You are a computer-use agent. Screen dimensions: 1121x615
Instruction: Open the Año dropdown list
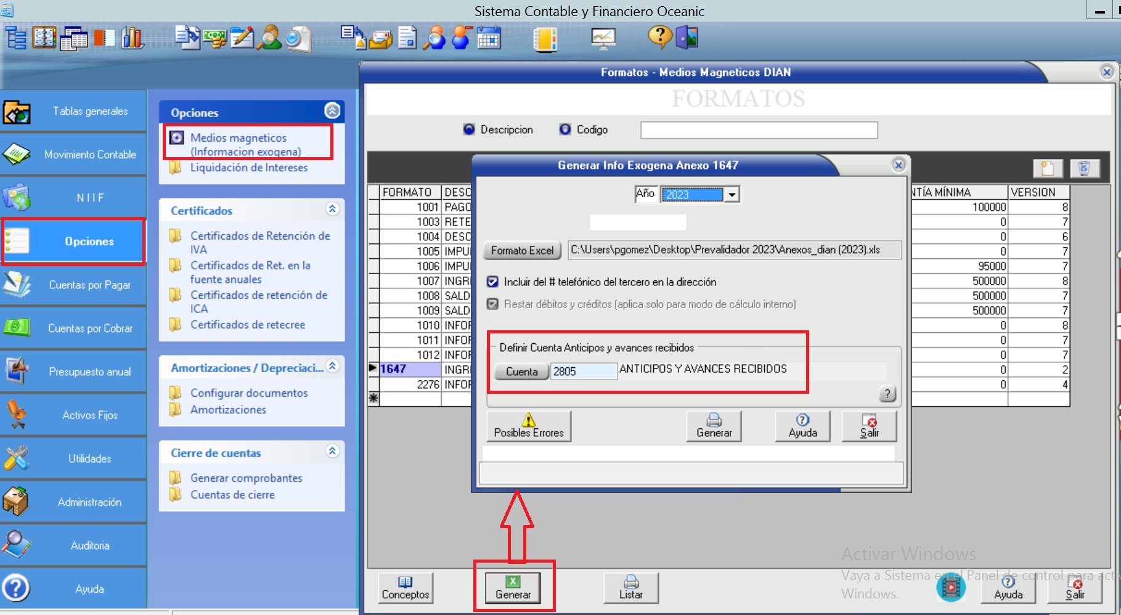pos(732,195)
